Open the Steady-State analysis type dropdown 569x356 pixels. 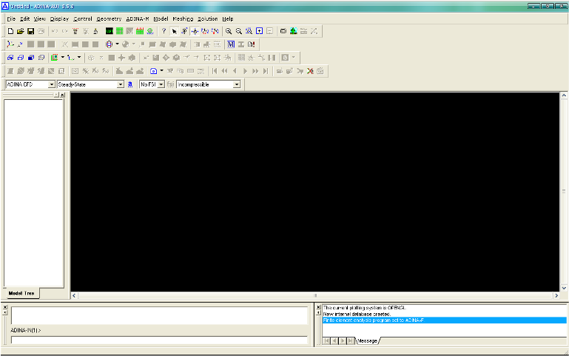[120, 84]
